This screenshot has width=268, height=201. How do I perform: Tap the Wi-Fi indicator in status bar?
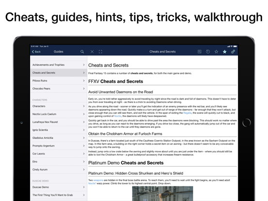click(x=232, y=46)
